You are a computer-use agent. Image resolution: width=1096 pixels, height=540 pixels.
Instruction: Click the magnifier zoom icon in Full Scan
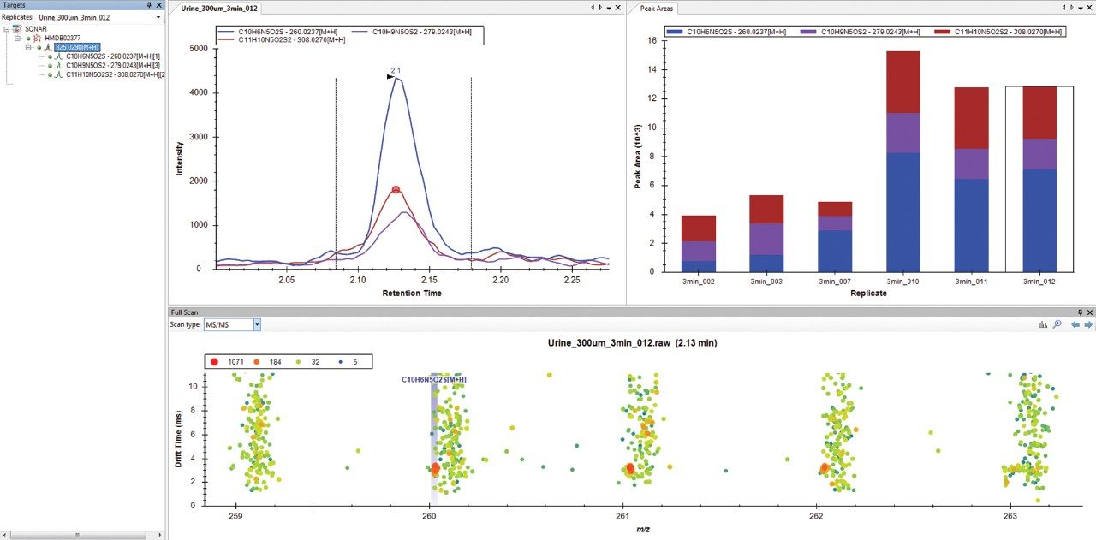pyautogui.click(x=1057, y=325)
